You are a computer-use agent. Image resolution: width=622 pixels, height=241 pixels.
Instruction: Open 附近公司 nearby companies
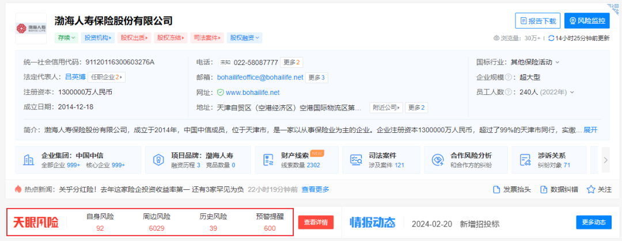[386, 108]
